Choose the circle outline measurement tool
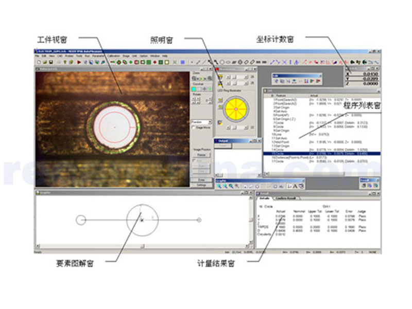Image resolution: width=412 pixels, height=309 pixels. 222,62
